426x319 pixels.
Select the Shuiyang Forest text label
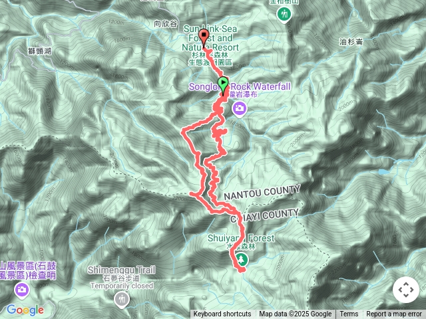point(241,238)
